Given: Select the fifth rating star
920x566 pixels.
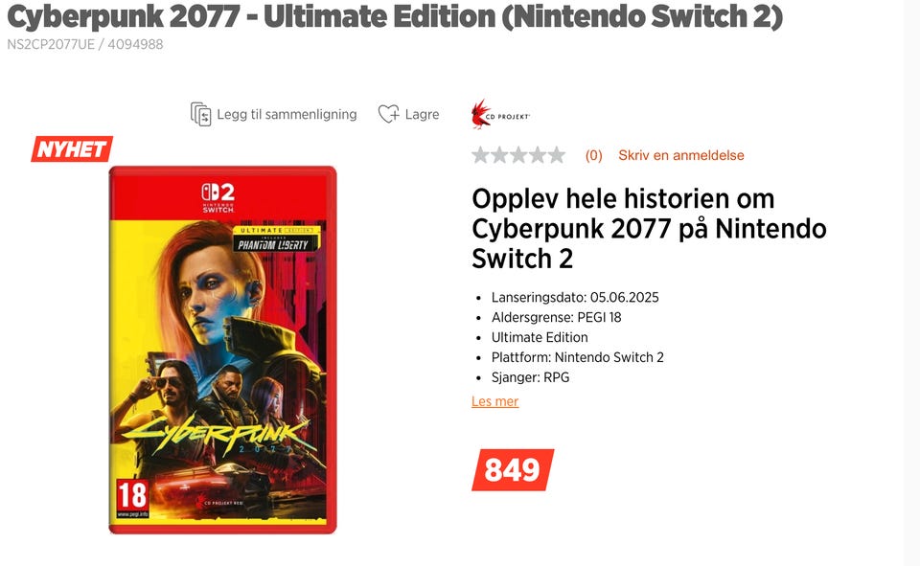Looking at the screenshot, I should [x=556, y=155].
